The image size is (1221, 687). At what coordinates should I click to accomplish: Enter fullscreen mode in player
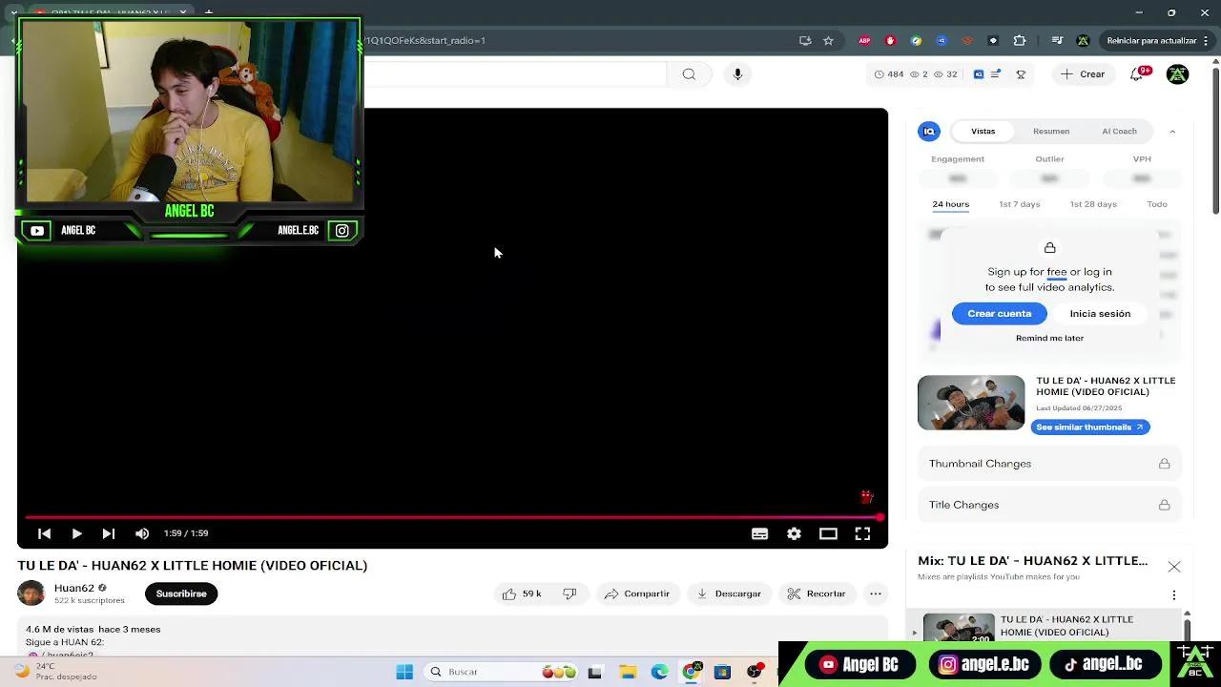pyautogui.click(x=862, y=533)
